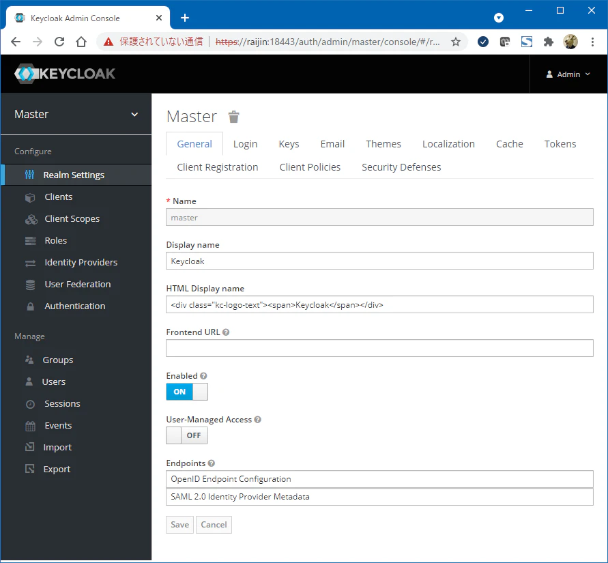Open new browser tab with plus
Viewport: 608px width, 563px height.
coord(185,18)
